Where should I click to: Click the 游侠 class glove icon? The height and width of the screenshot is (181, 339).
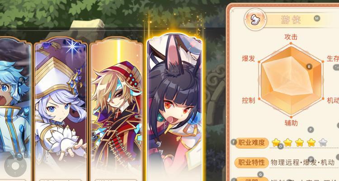[255, 20]
